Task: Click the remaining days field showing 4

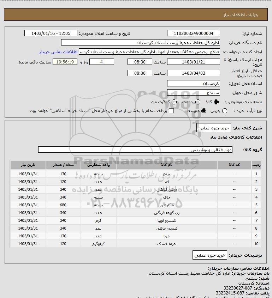Action: 102,62
